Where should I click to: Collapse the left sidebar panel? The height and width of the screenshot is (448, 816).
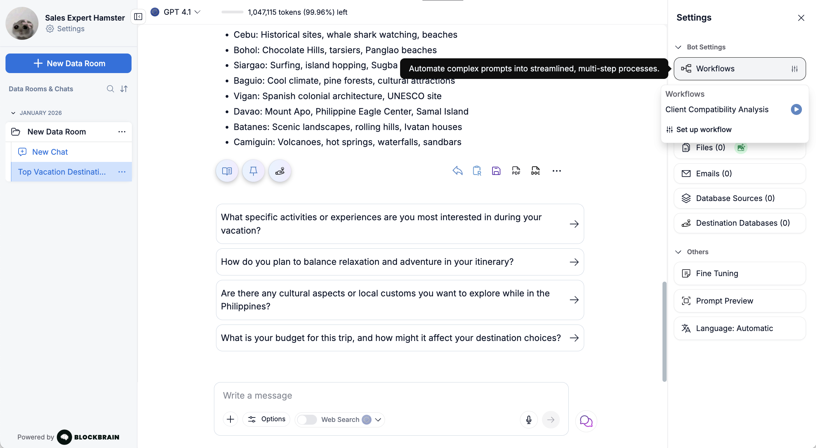pyautogui.click(x=138, y=17)
